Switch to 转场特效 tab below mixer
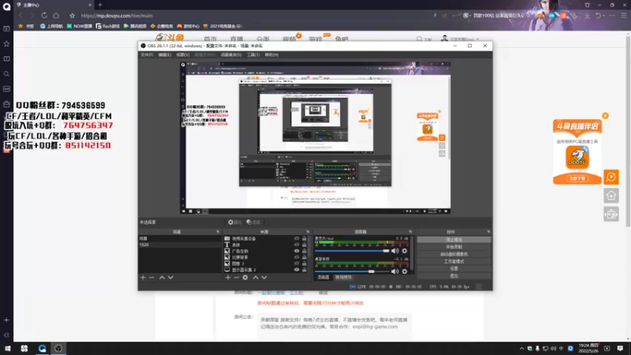 tap(343, 278)
